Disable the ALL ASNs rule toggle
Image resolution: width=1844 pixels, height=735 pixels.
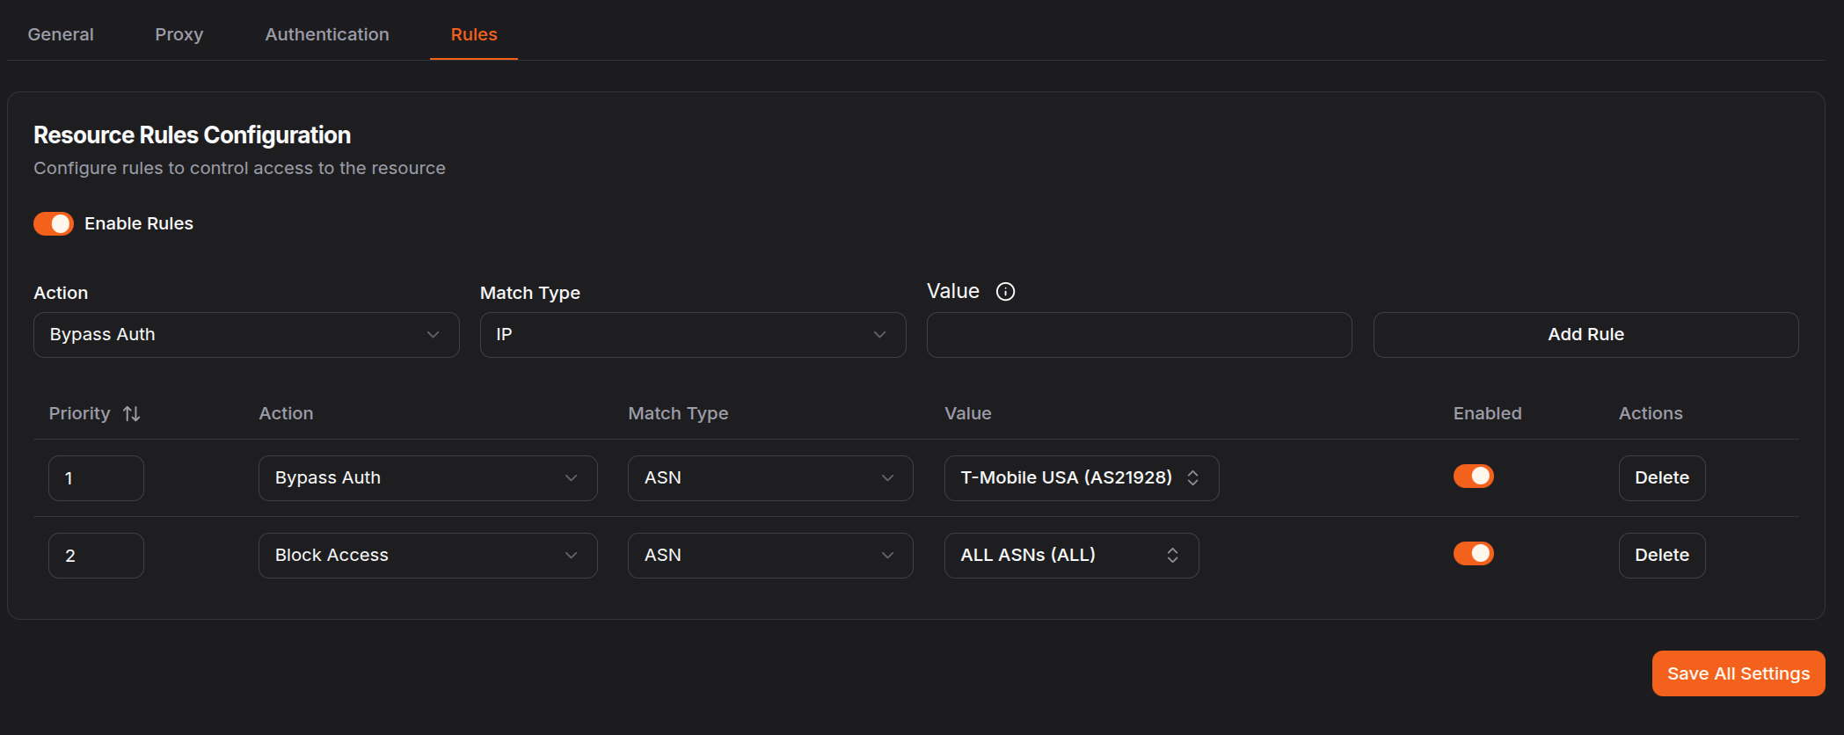(1473, 554)
